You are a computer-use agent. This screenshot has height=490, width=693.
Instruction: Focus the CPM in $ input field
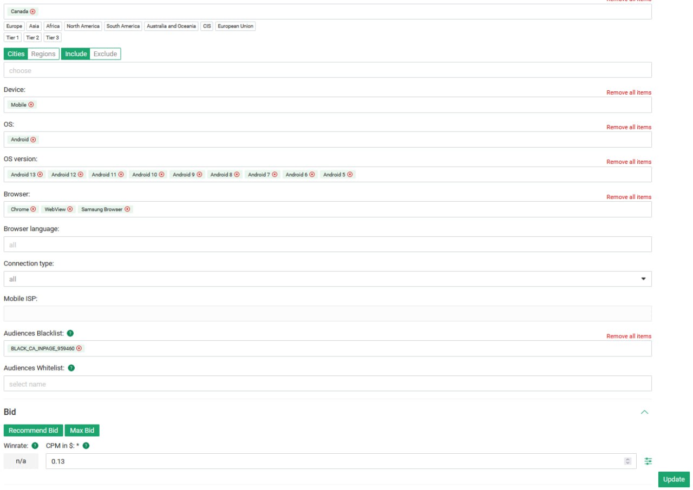coord(341,461)
